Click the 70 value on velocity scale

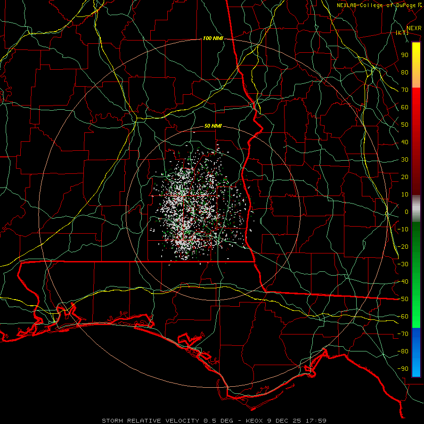click(x=405, y=90)
